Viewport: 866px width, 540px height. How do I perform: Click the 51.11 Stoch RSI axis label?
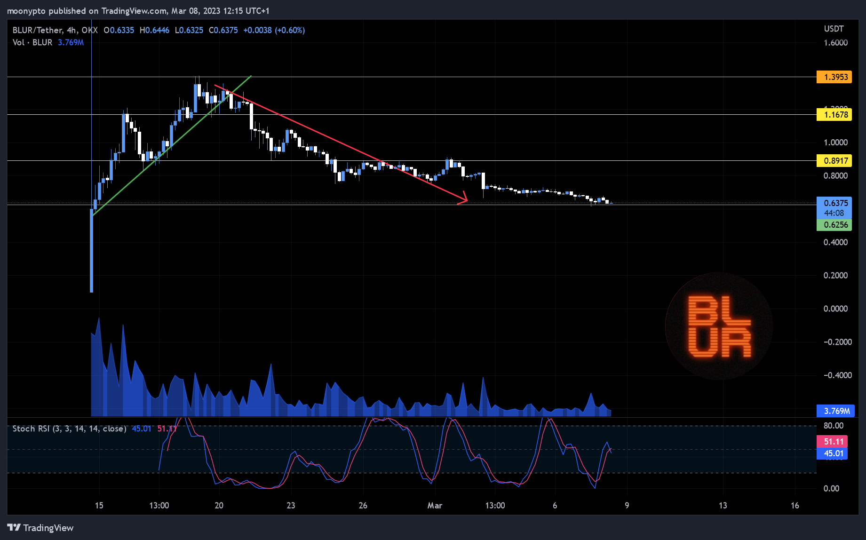[832, 442]
